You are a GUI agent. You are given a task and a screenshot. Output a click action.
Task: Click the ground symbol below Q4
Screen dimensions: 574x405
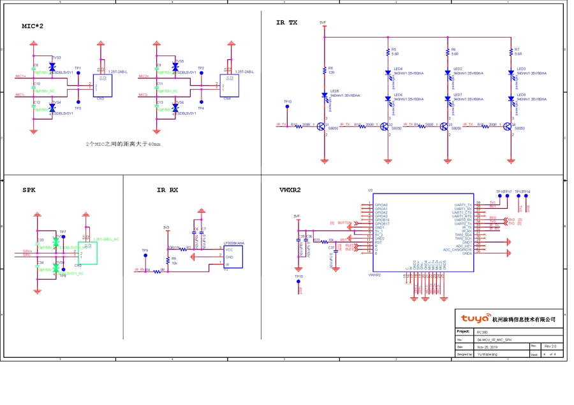click(x=511, y=162)
